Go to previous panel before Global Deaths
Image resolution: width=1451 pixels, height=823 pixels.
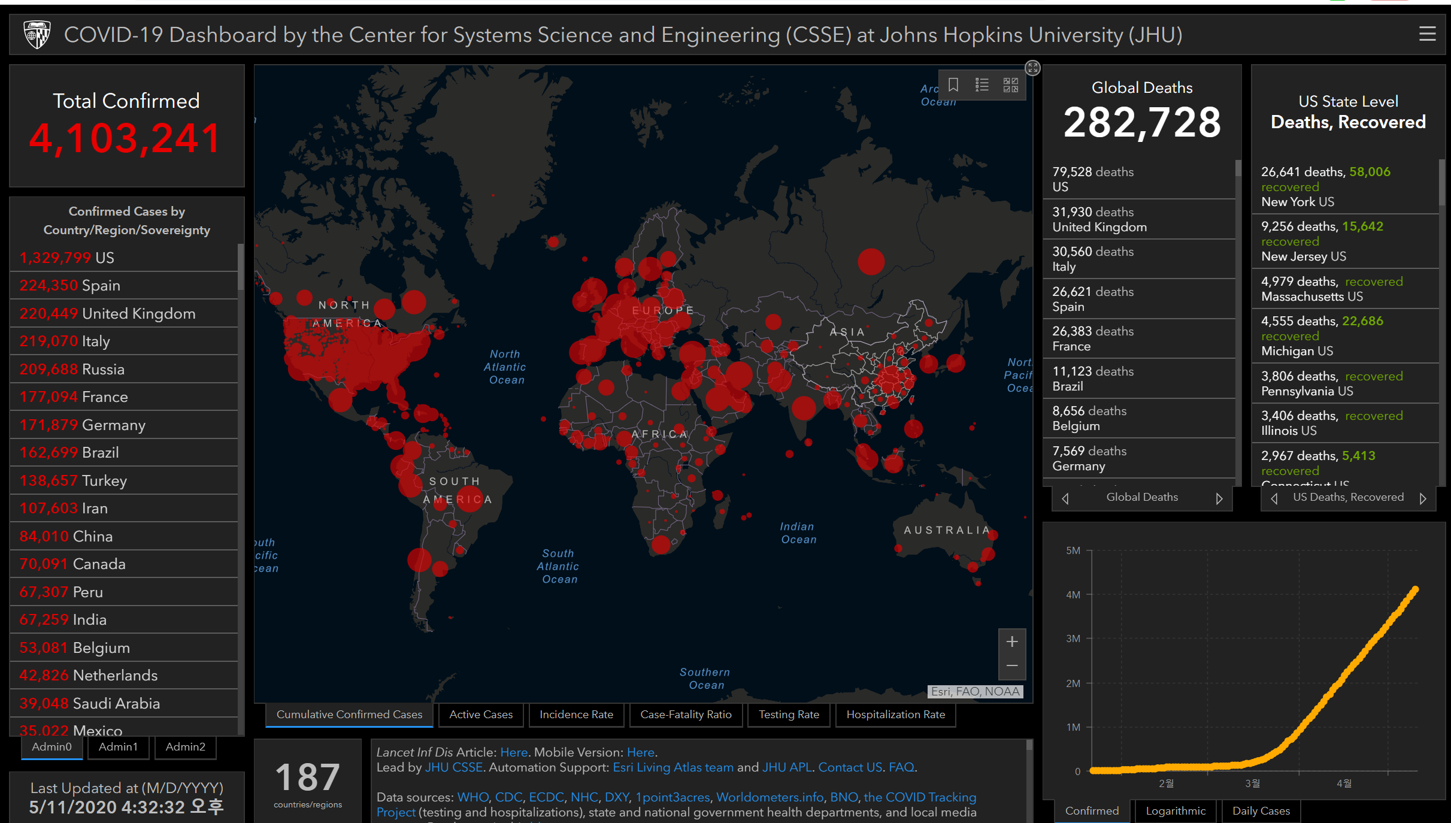pyautogui.click(x=1065, y=498)
